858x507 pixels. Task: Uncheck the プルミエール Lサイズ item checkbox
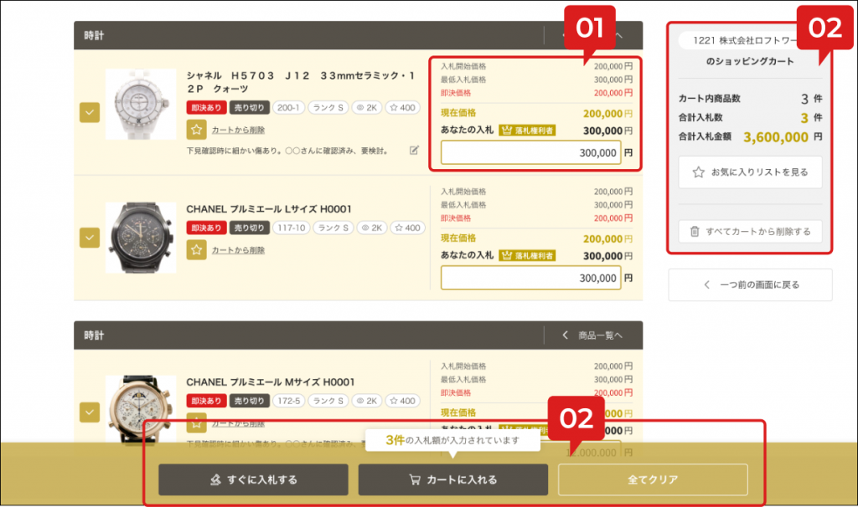click(x=90, y=238)
